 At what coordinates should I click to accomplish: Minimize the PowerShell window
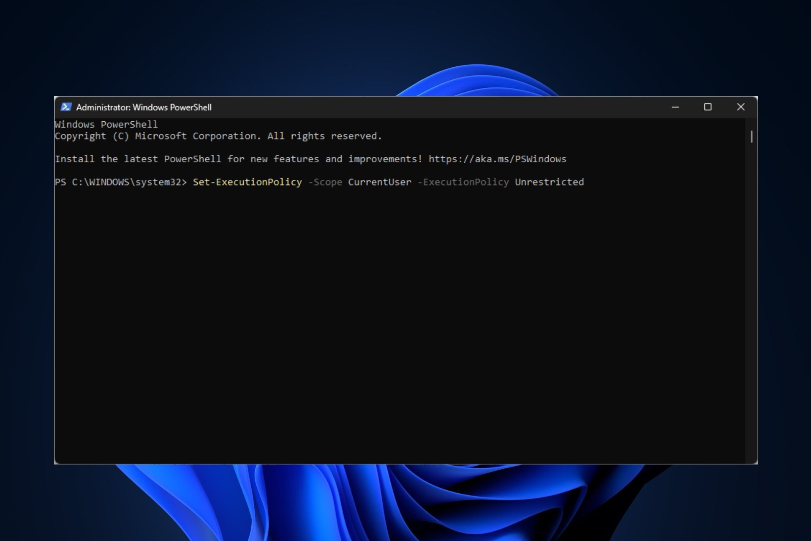[x=676, y=107]
